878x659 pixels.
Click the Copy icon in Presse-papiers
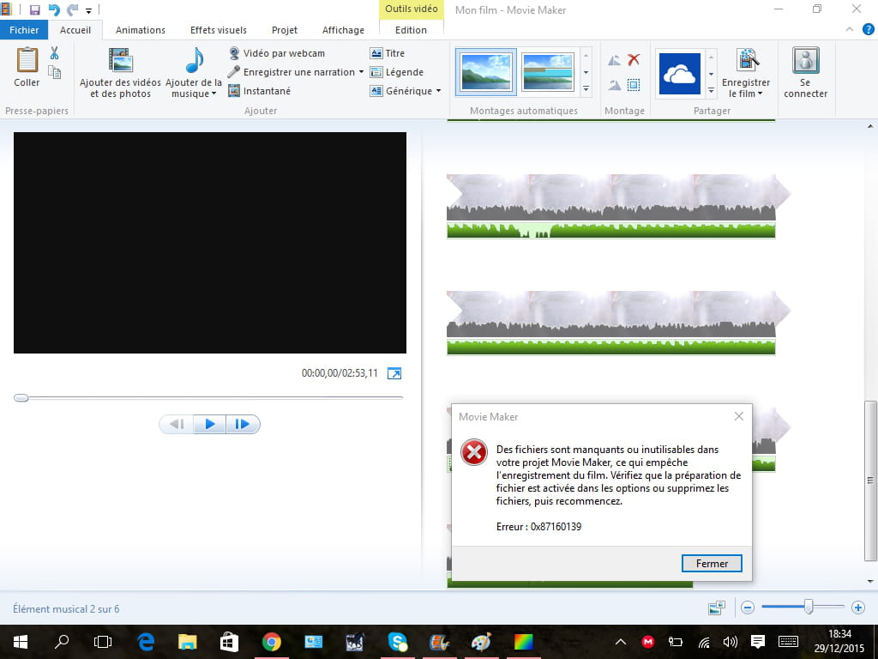tap(54, 72)
